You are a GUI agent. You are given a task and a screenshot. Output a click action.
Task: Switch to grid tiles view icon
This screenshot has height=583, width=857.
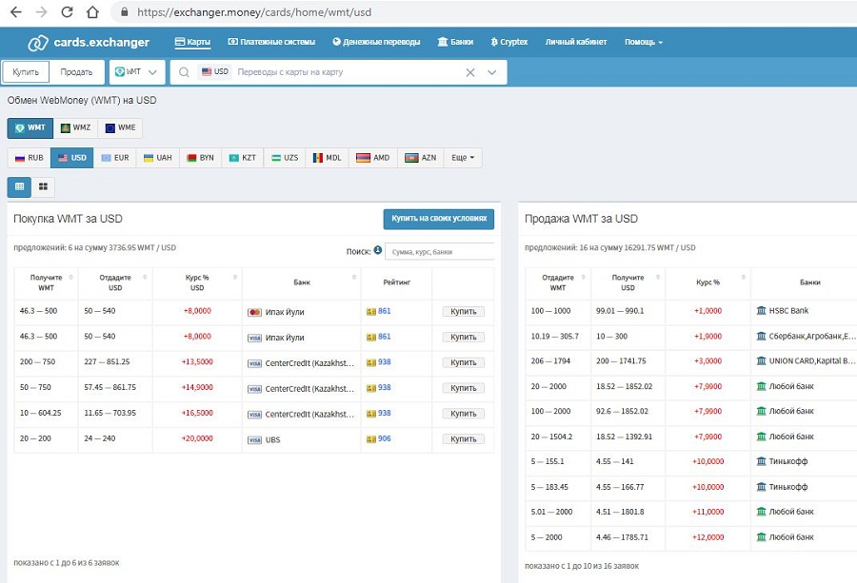pyautogui.click(x=43, y=186)
